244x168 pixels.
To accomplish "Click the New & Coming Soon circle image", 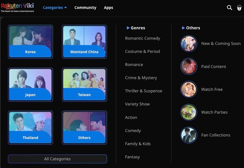I will point(189,43).
